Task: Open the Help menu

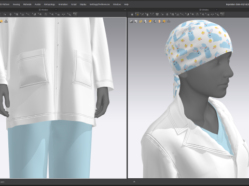Action: [127, 5]
